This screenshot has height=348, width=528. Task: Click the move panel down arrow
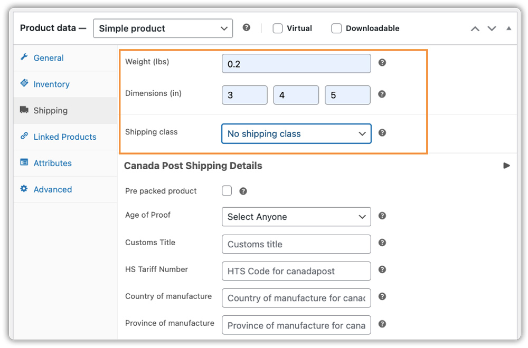pos(492,28)
